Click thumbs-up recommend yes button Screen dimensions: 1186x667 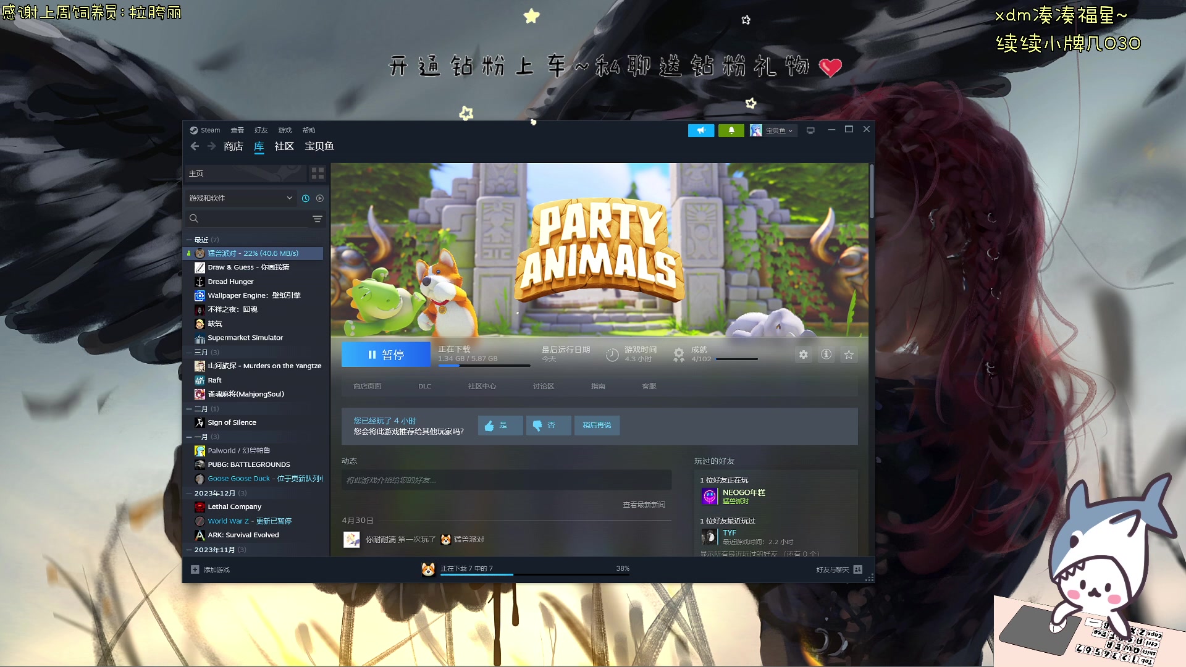500,426
